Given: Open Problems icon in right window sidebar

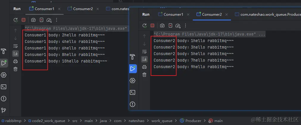Looking at the screenshot, I should pos(132,104).
